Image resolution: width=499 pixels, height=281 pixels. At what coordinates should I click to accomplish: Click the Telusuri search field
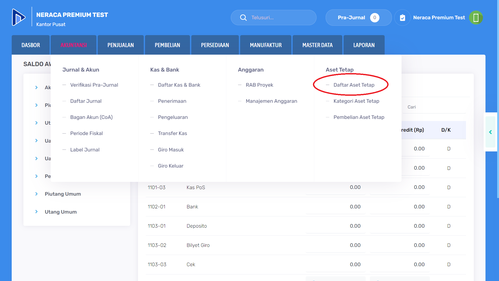coord(273,17)
